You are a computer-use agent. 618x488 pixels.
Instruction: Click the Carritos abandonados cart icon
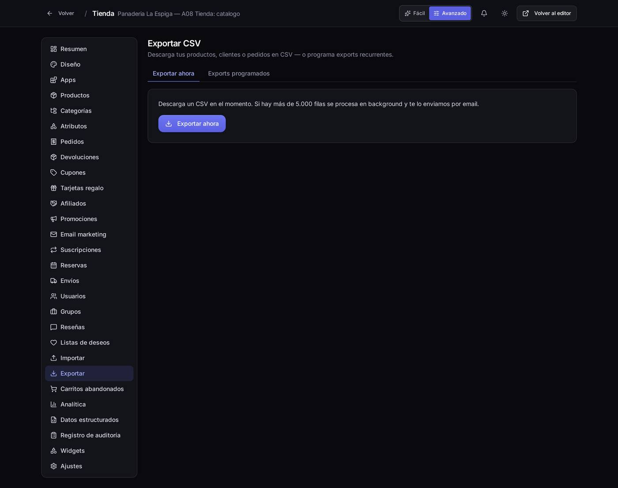pos(53,389)
